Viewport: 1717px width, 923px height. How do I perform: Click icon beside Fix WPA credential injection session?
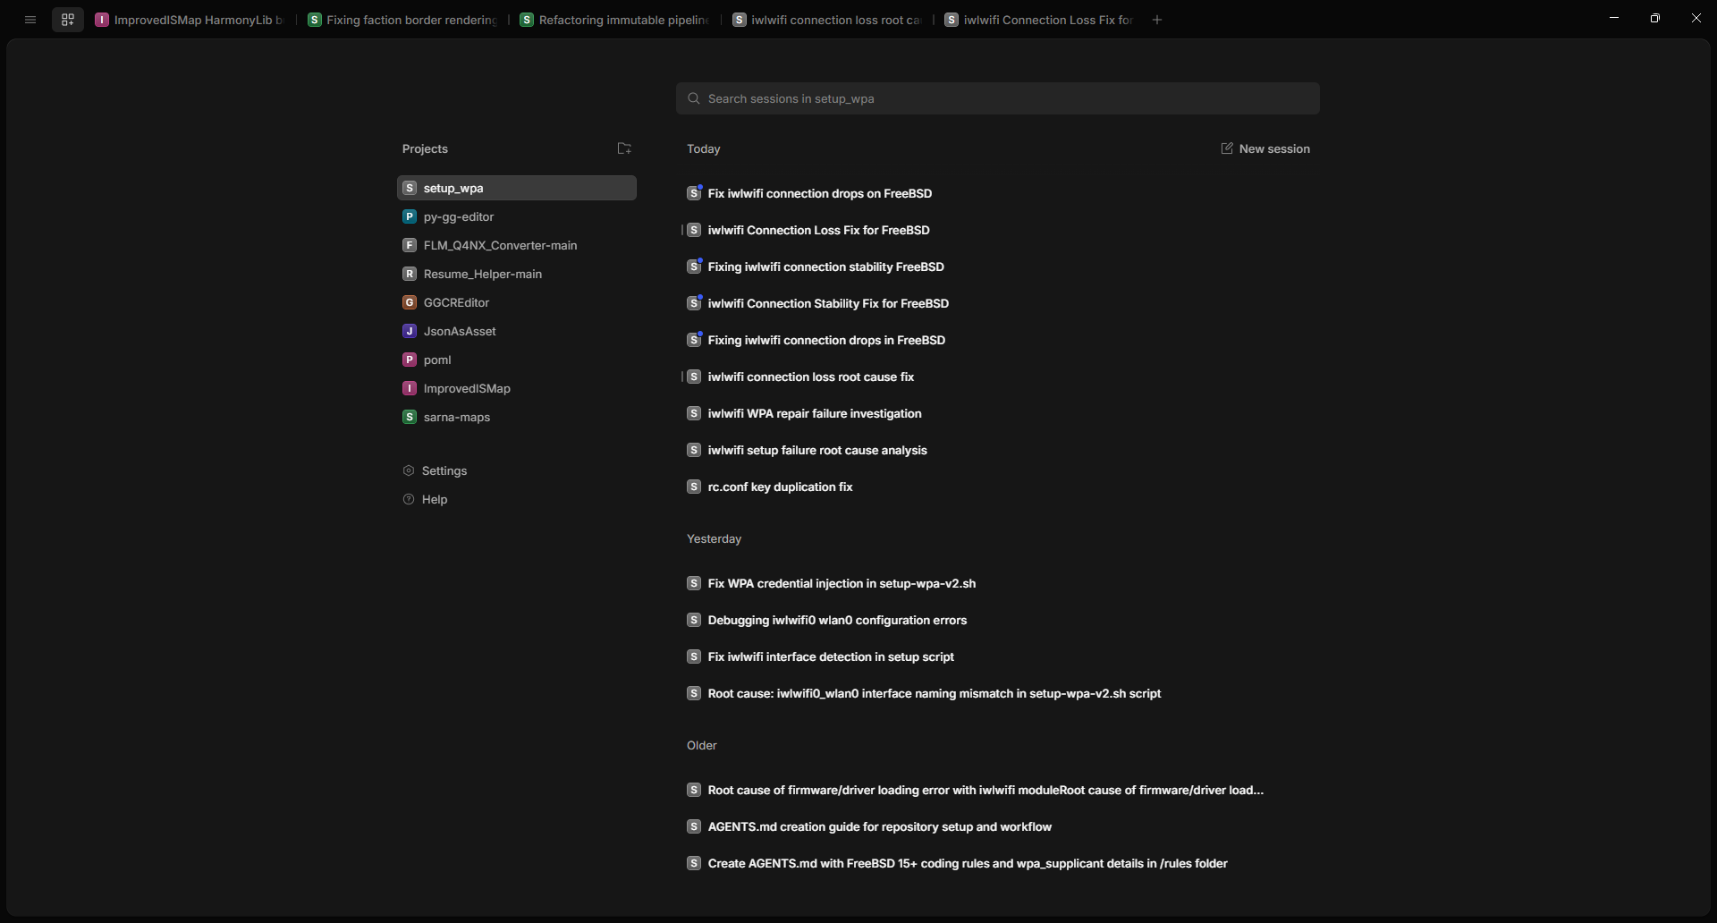point(694,583)
